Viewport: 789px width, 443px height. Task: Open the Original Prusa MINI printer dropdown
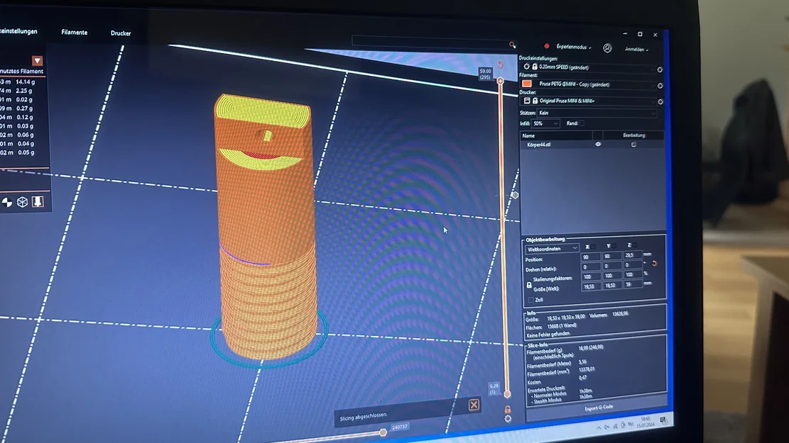point(589,101)
